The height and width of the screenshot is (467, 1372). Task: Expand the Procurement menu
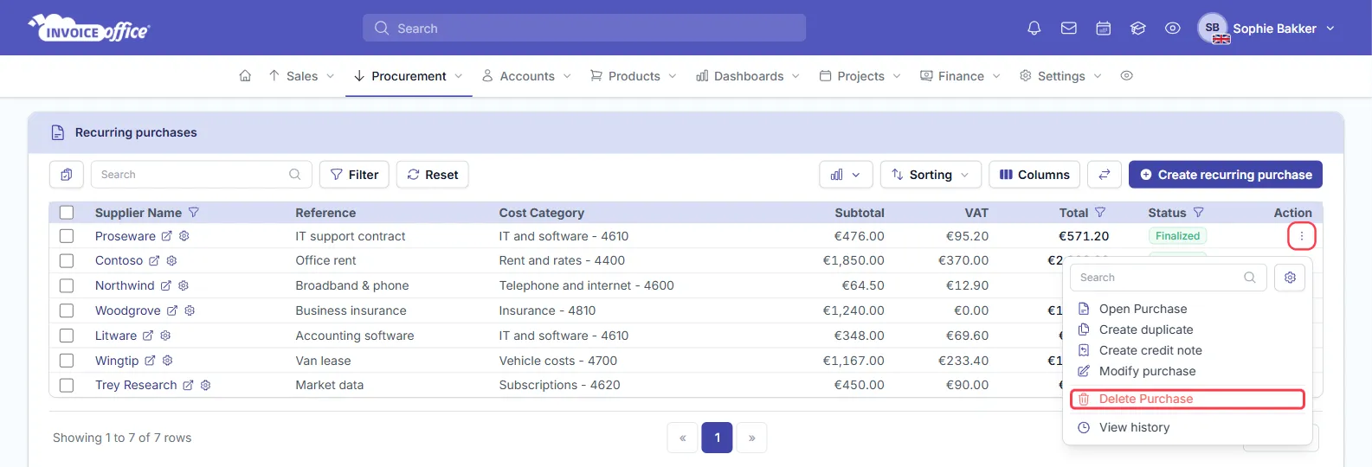[409, 76]
